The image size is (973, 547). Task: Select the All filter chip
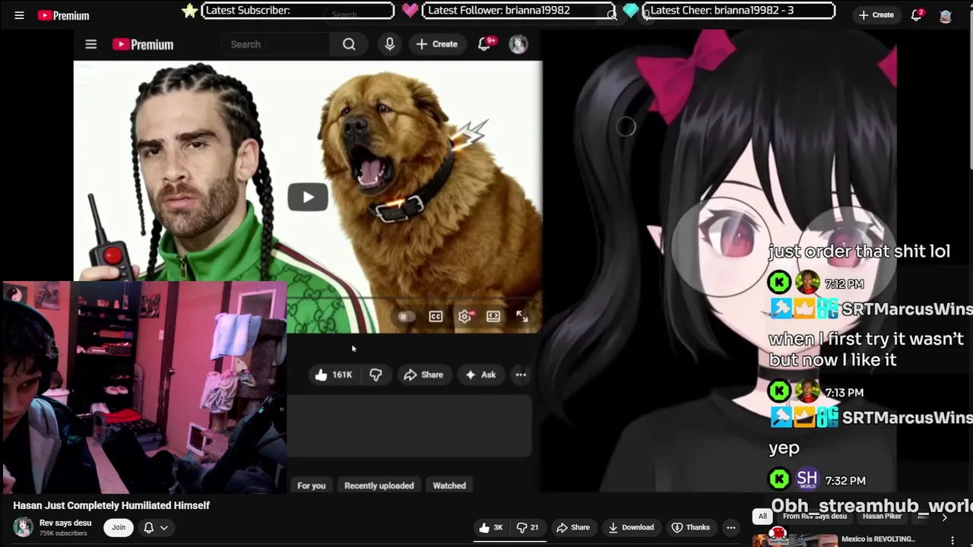[x=762, y=517]
